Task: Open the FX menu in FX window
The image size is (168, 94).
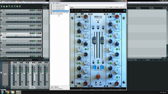Action: pos(51,3)
